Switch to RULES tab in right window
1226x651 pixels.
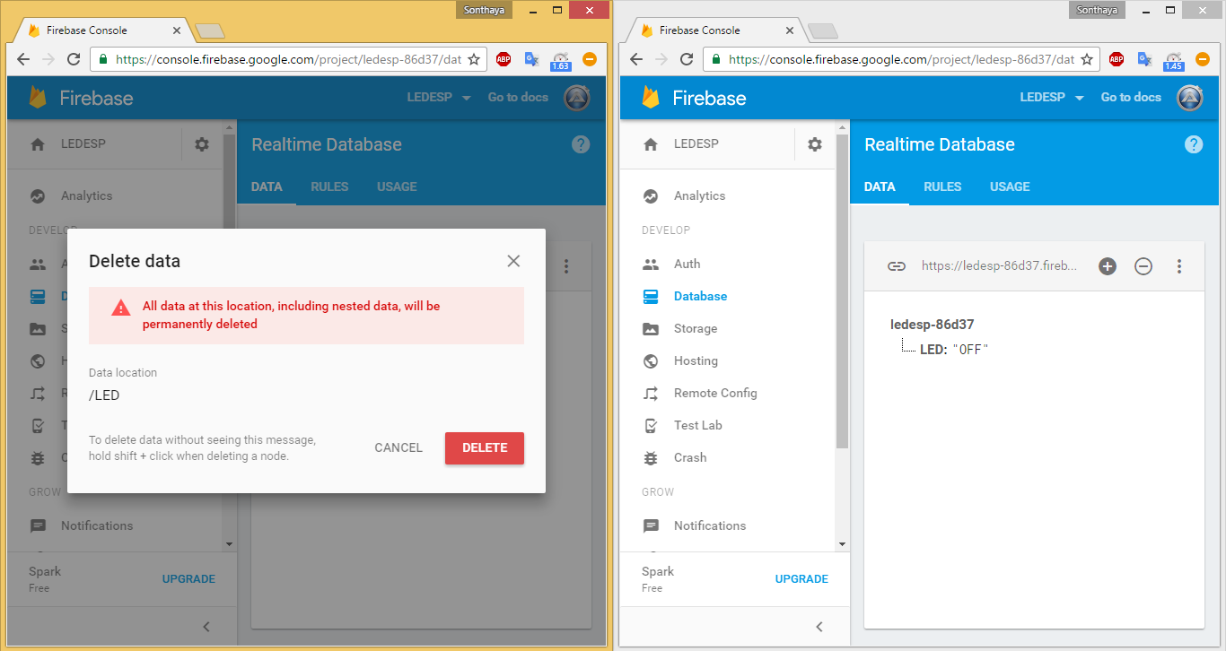pos(942,187)
